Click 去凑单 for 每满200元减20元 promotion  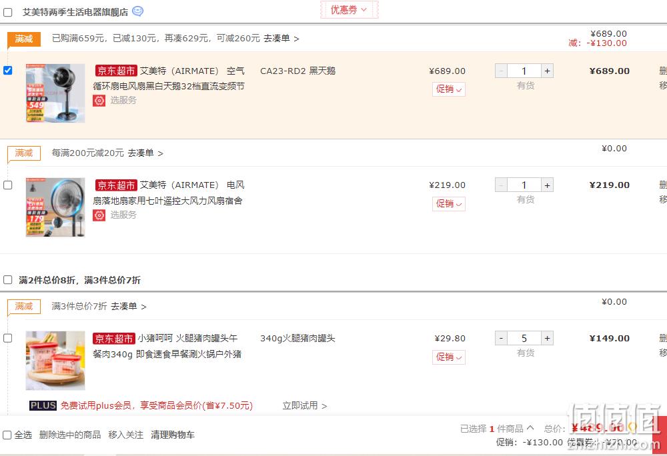(x=145, y=153)
